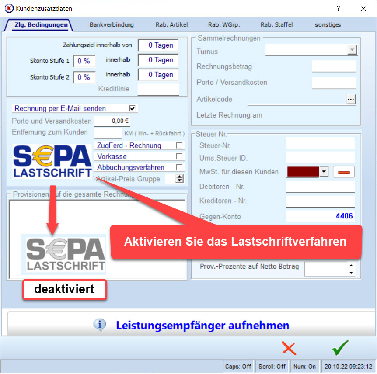Expand the MwSt. für diesen Kunden dropdown

324,172
